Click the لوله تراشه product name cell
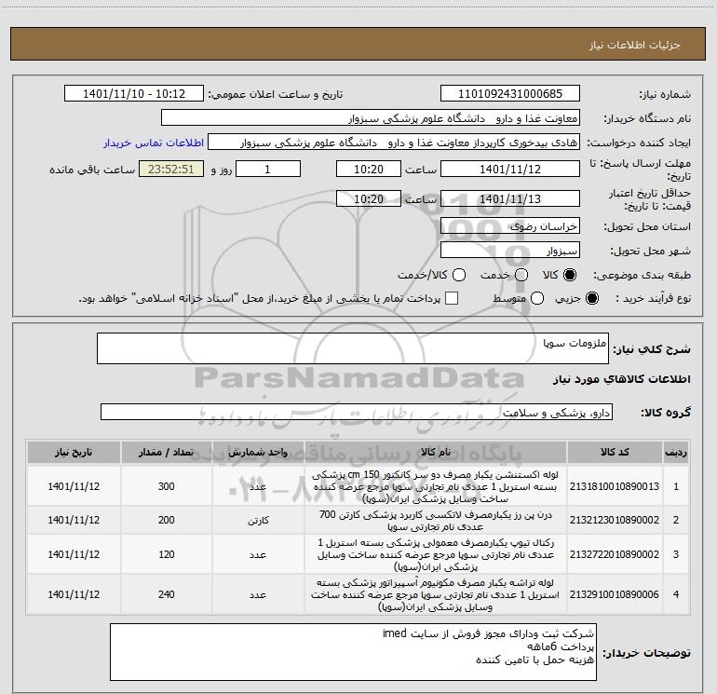This screenshot has width=717, height=694. [x=436, y=594]
